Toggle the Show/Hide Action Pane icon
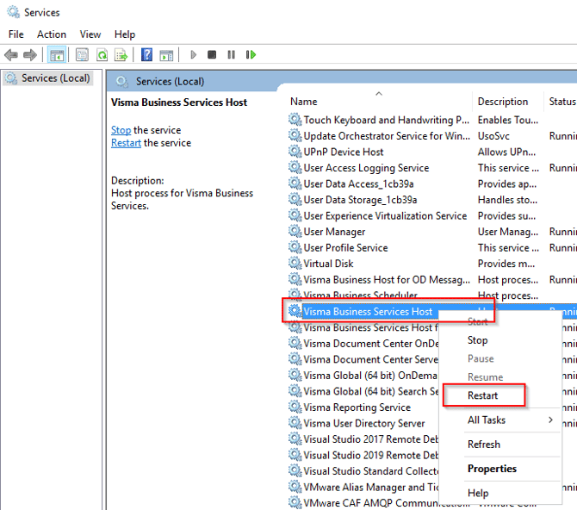Image resolution: width=577 pixels, height=510 pixels. pyautogui.click(x=166, y=55)
